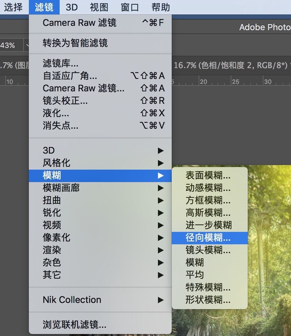Open the 帮助 menu
Viewport: 291px width, 336px height.
(x=161, y=7)
